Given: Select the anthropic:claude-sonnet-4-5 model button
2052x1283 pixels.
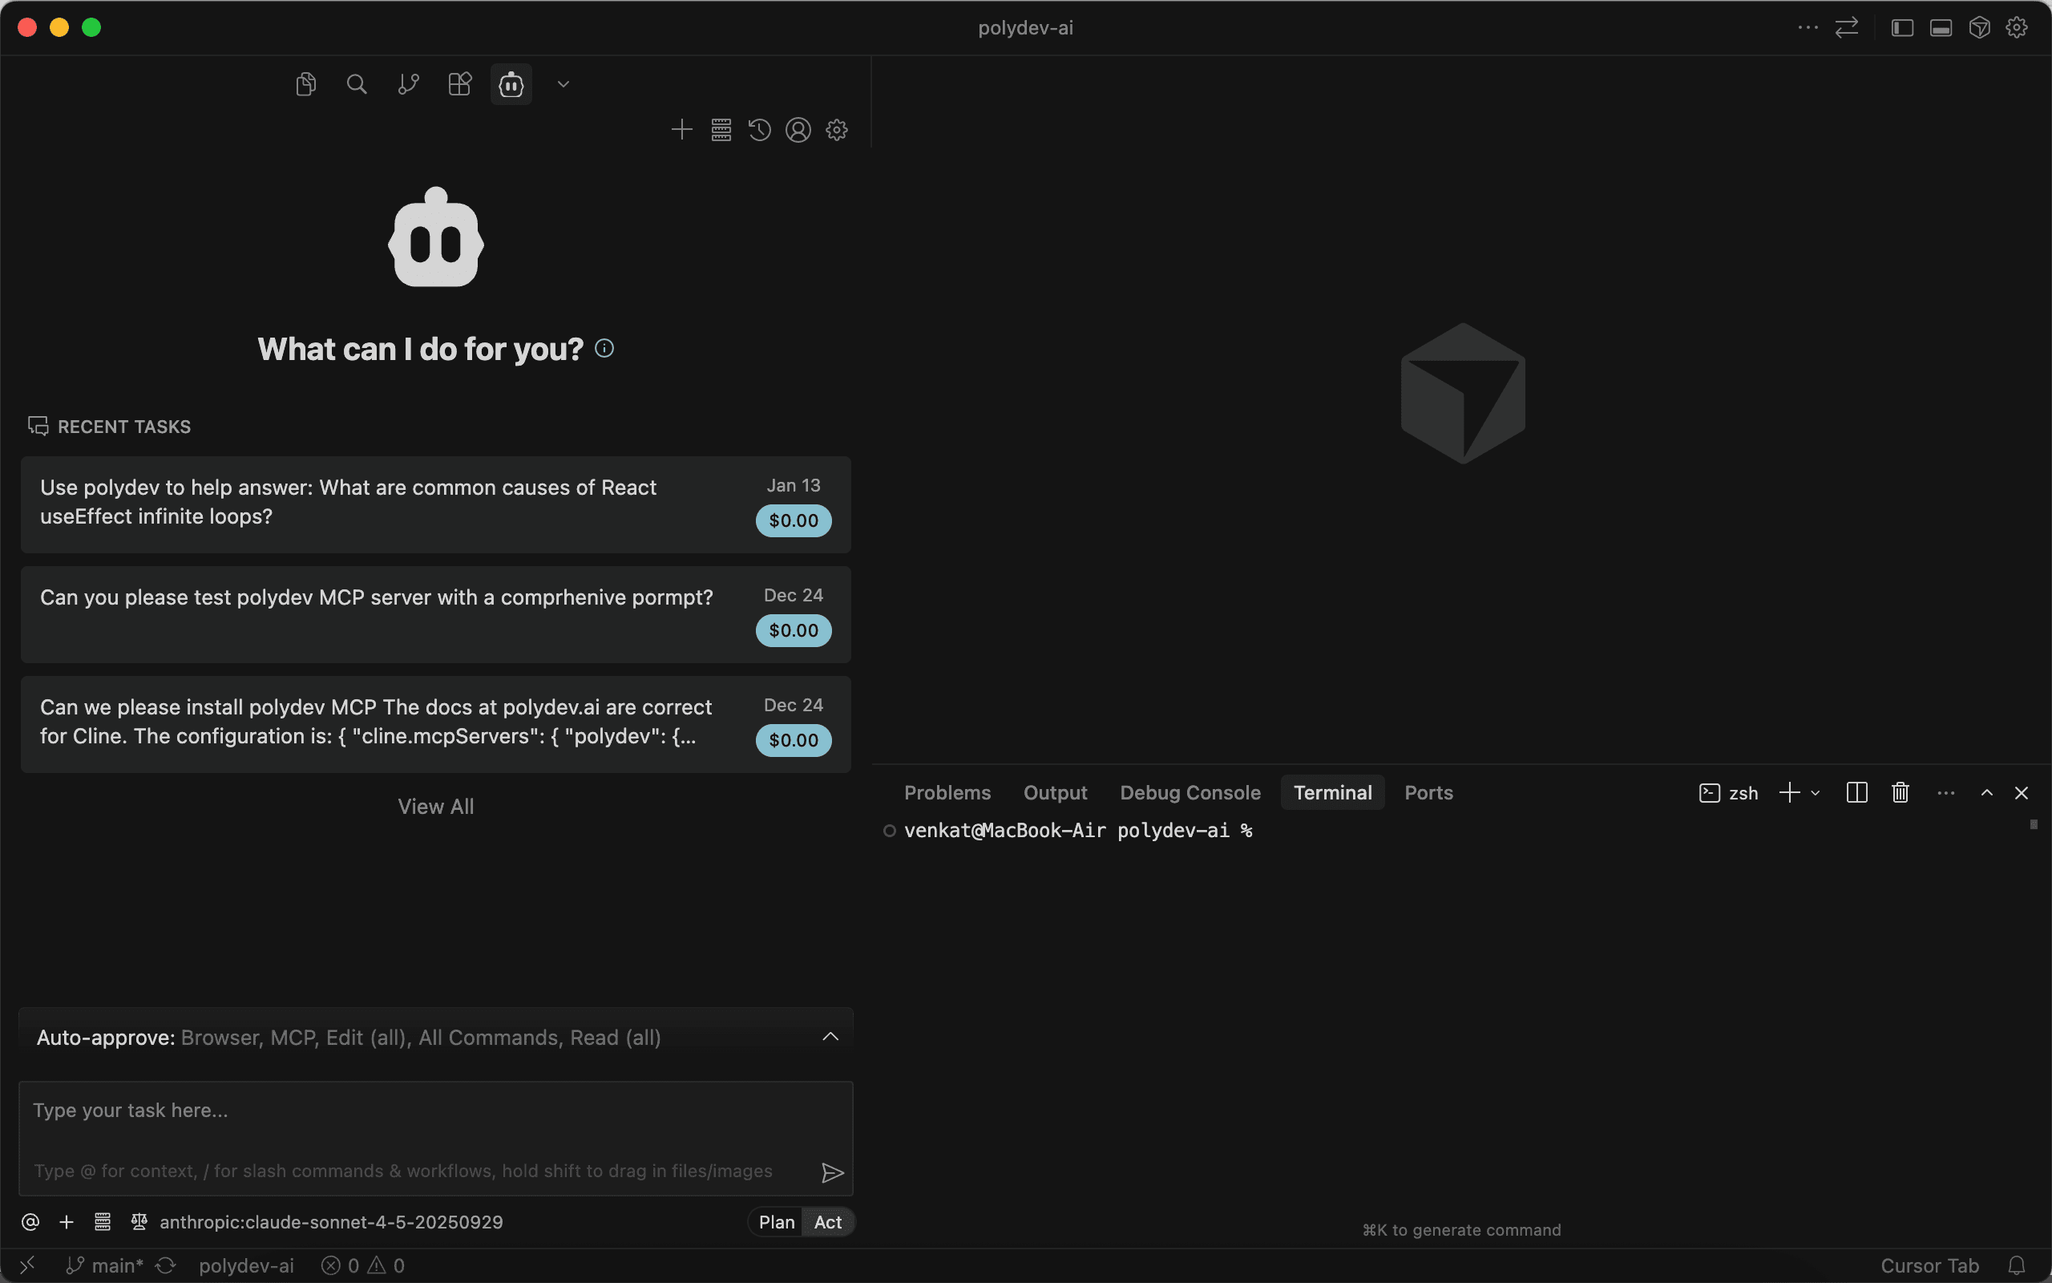Looking at the screenshot, I should click(x=331, y=1222).
